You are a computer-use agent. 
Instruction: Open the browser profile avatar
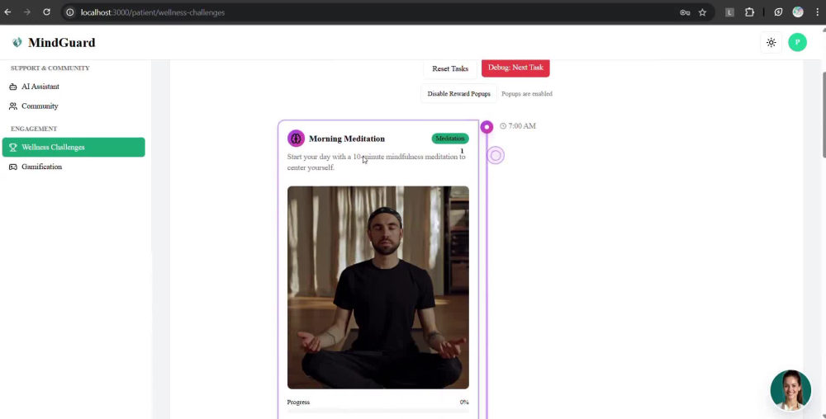798,12
